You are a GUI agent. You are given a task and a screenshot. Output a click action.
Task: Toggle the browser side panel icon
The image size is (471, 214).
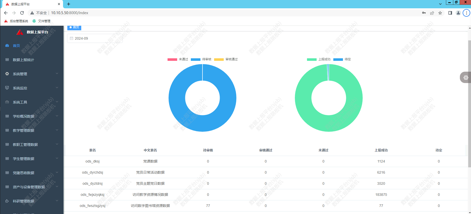click(450, 13)
